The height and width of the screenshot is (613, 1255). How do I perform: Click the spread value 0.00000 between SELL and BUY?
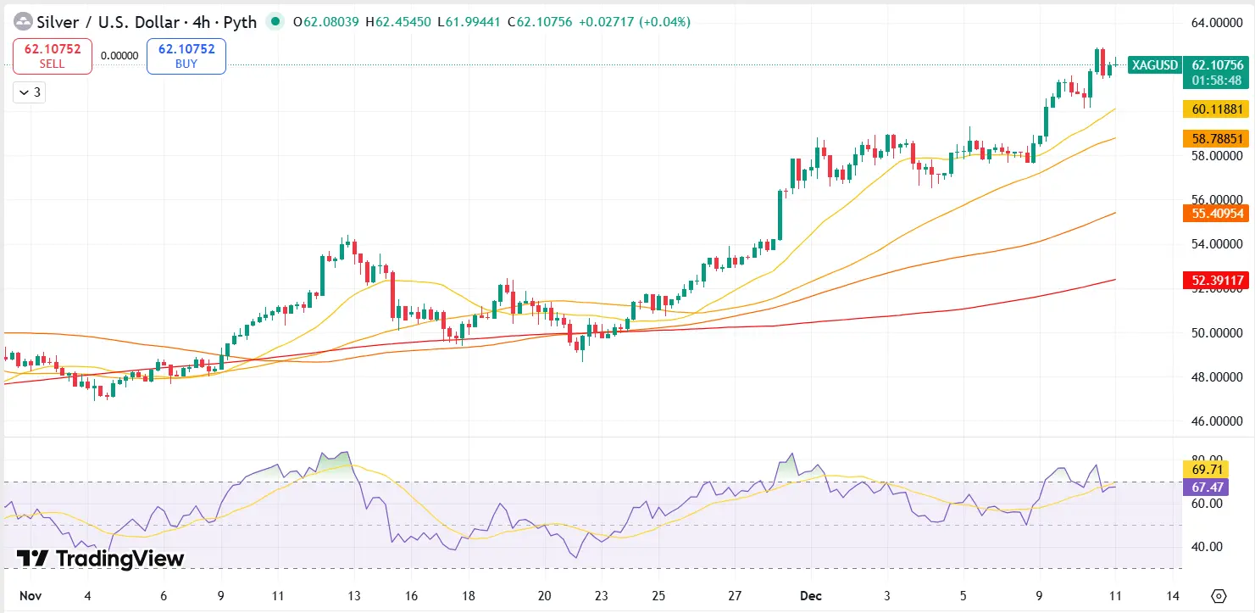pyautogui.click(x=119, y=56)
